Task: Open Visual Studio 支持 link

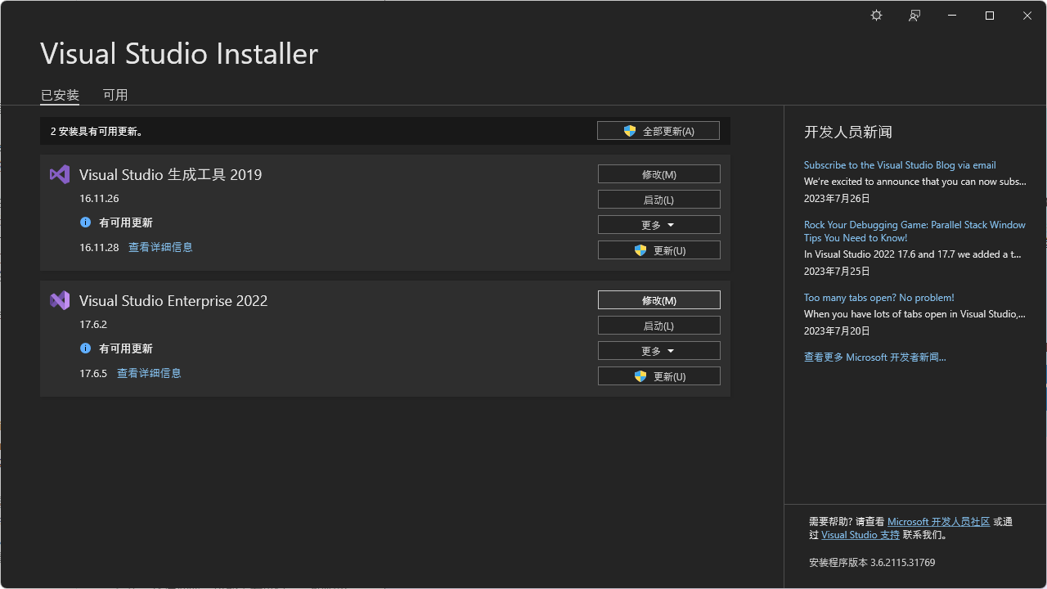Action: [861, 535]
